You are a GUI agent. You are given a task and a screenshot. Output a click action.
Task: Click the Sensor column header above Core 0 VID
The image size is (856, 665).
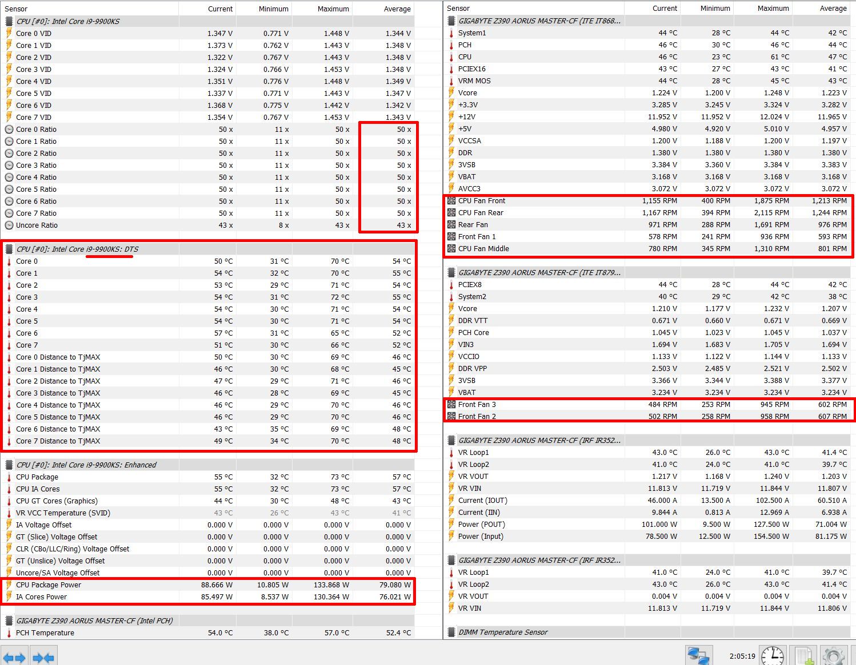(x=16, y=9)
